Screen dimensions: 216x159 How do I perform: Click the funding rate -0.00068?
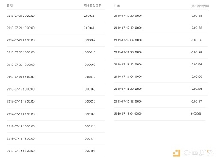(196, 114)
